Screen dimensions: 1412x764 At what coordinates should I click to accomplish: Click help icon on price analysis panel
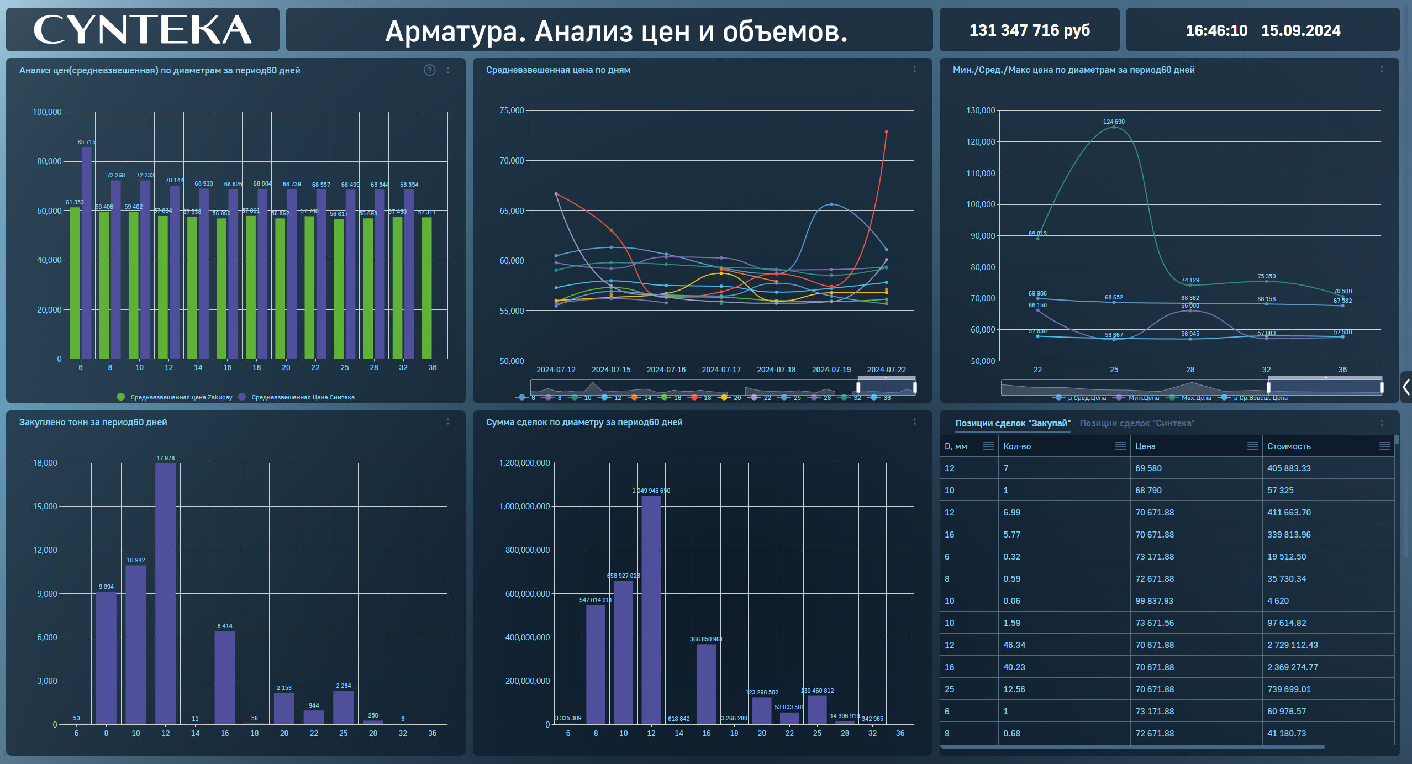[x=429, y=70]
